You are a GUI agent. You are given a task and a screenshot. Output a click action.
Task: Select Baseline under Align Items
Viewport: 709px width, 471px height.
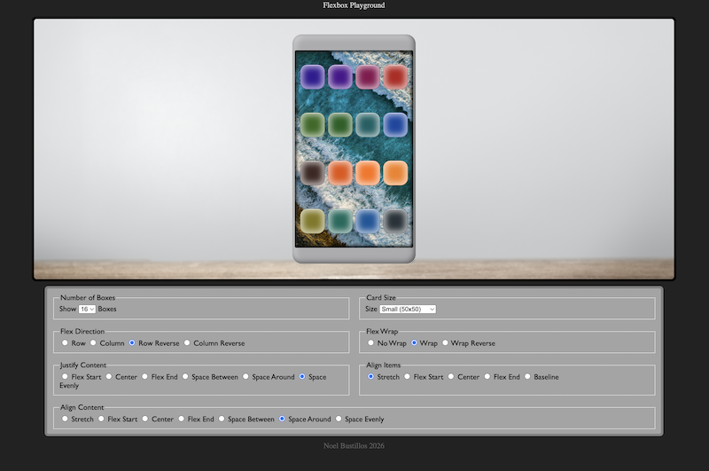(x=527, y=377)
